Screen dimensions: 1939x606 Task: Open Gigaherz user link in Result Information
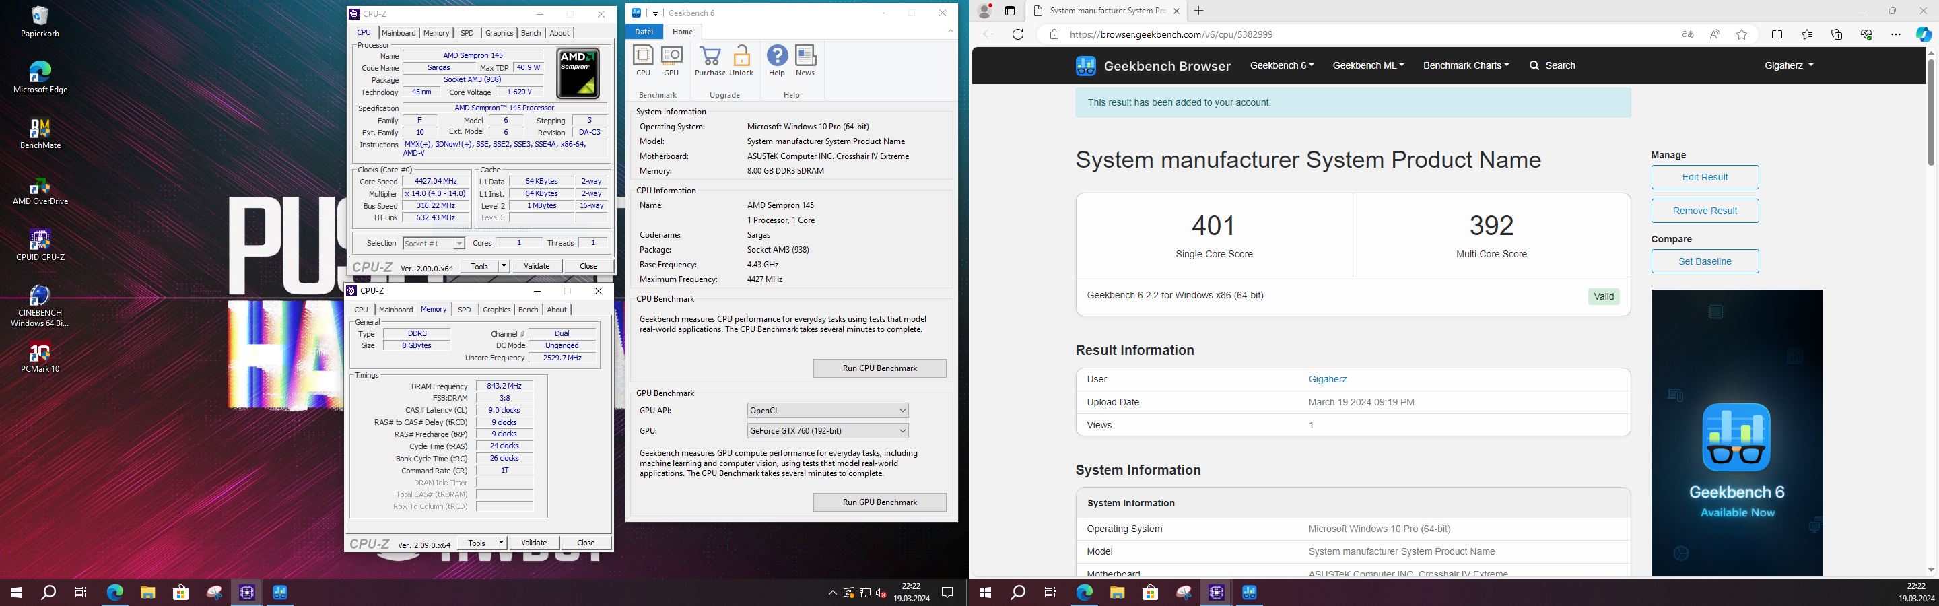1328,379
